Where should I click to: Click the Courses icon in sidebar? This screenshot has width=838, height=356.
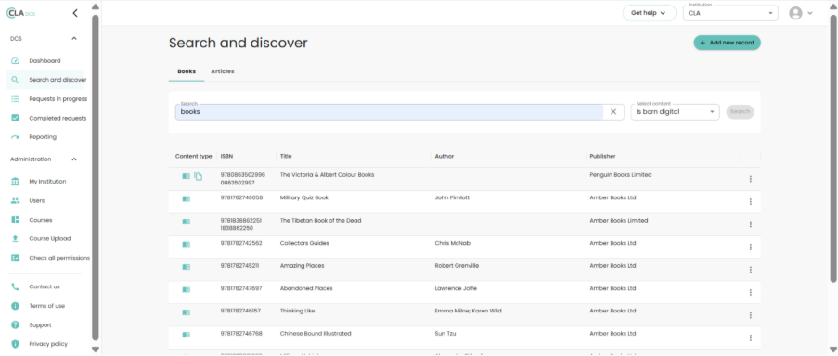(x=16, y=220)
